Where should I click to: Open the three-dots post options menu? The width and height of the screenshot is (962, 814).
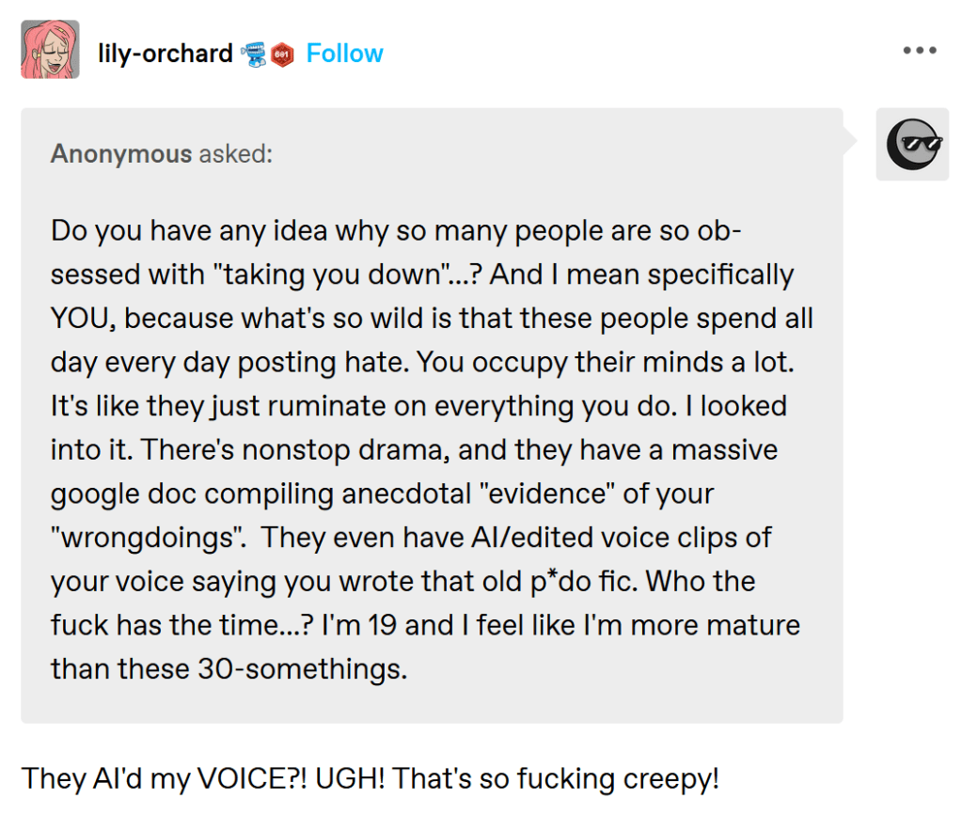click(919, 51)
